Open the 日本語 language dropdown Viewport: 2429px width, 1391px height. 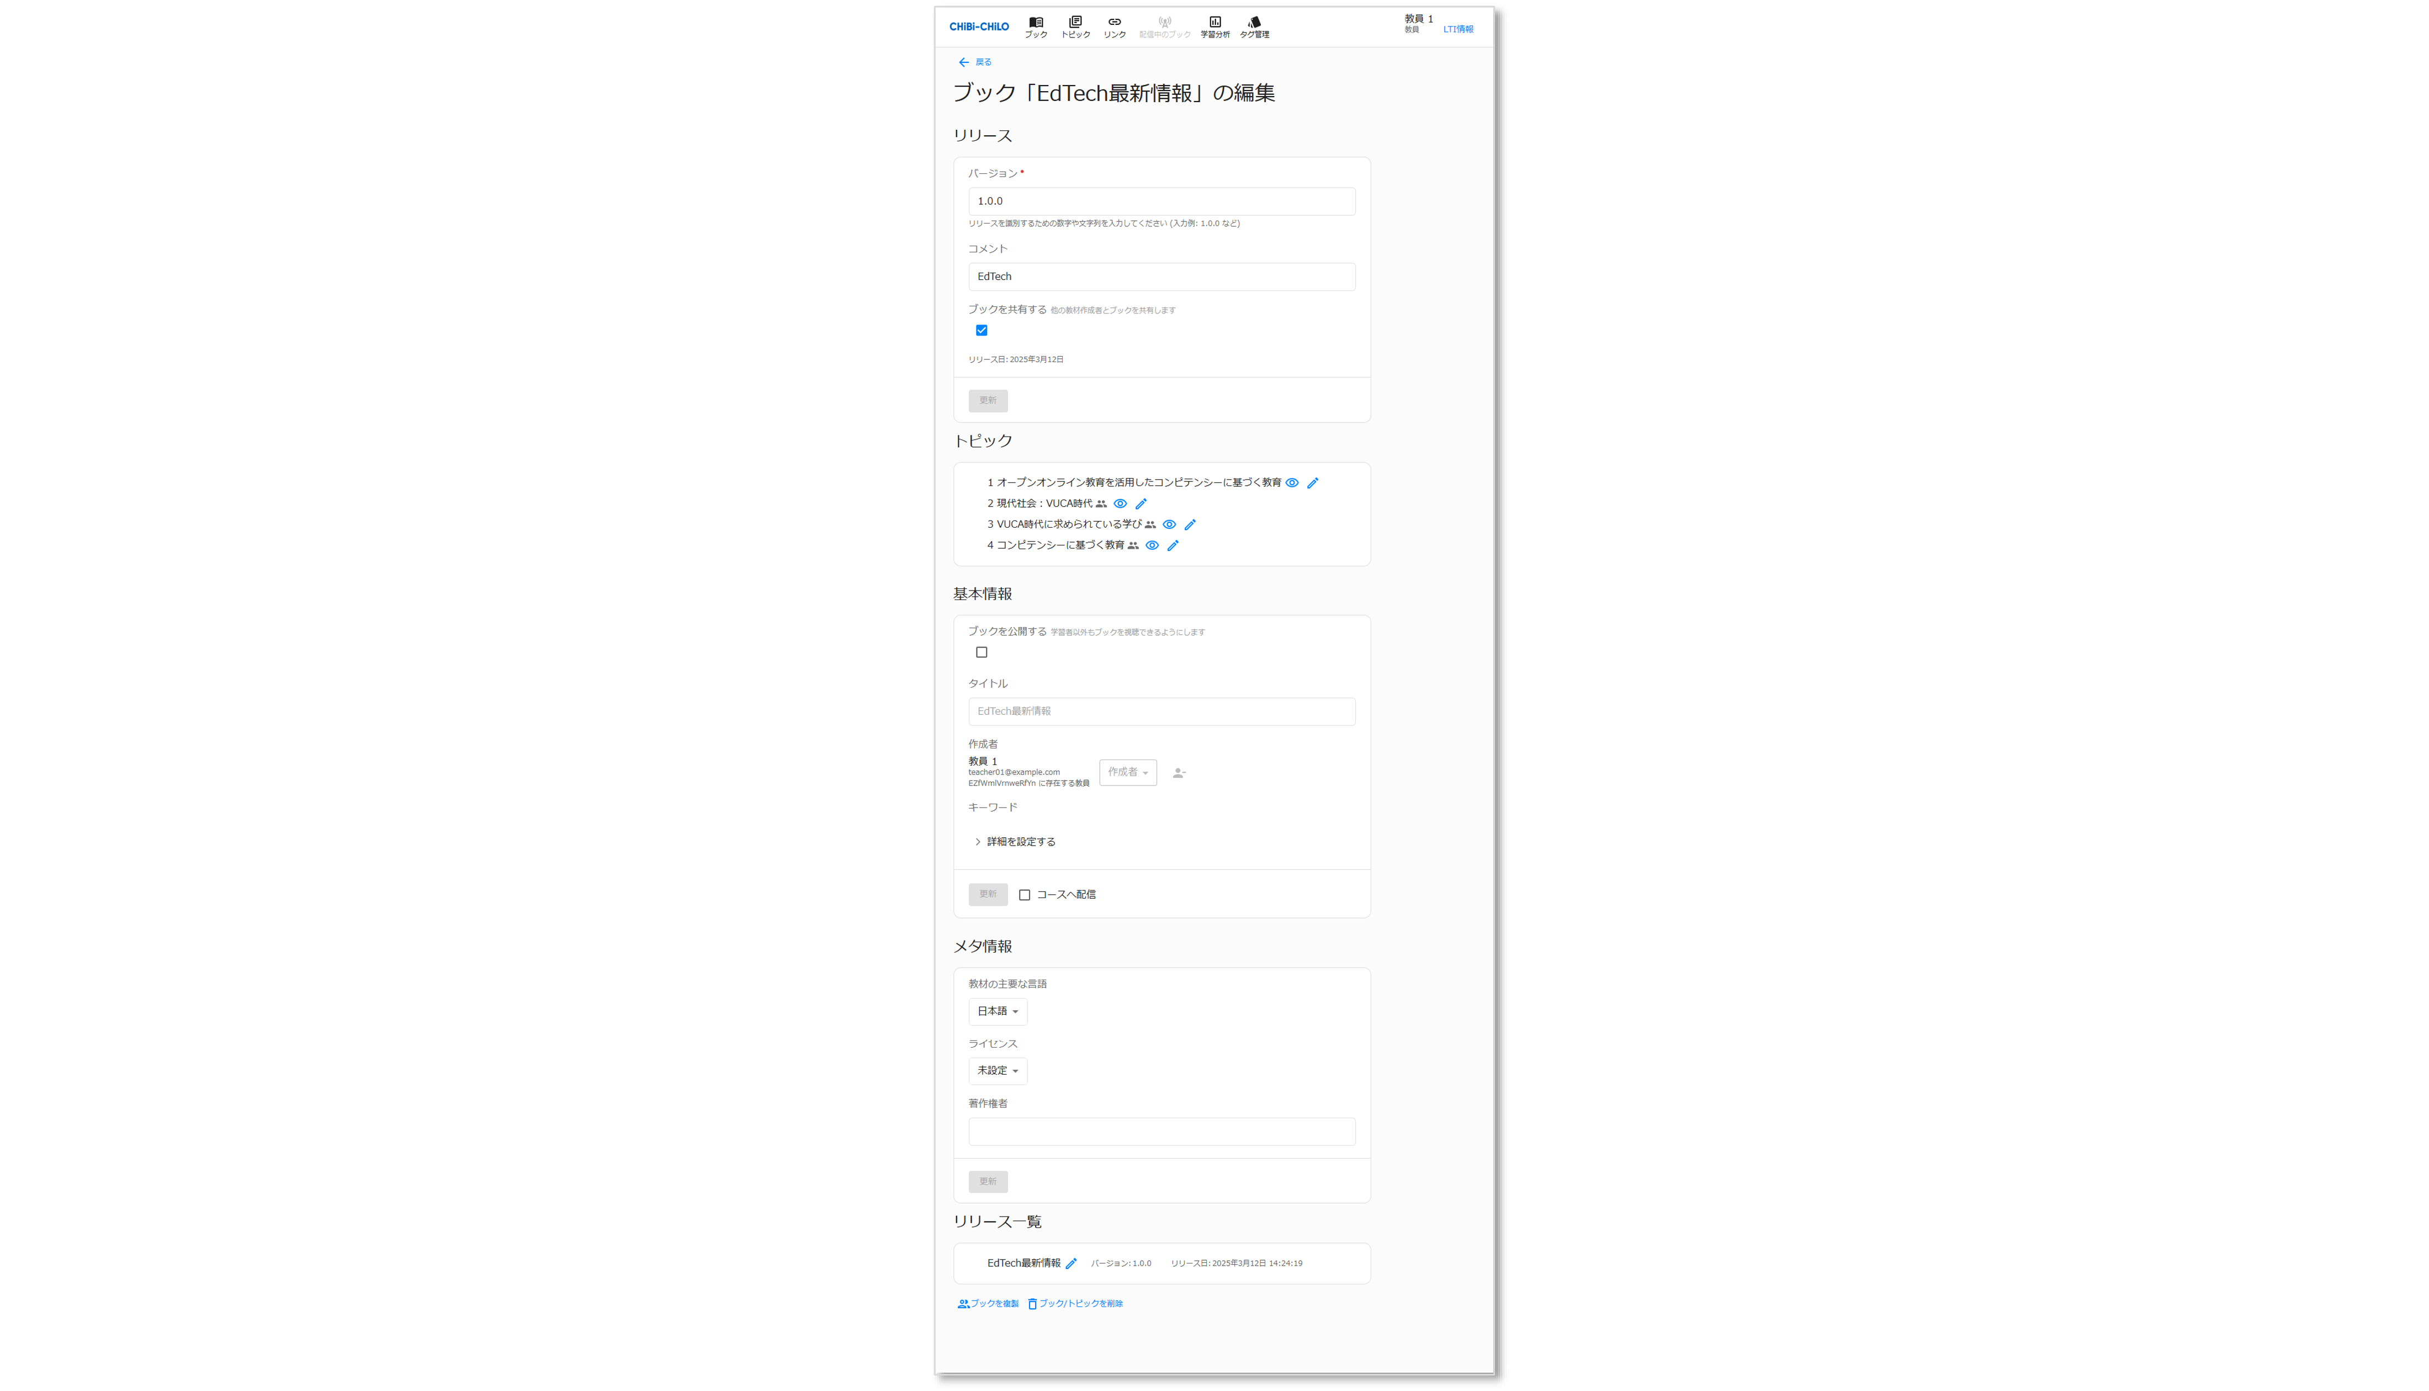click(x=997, y=1011)
